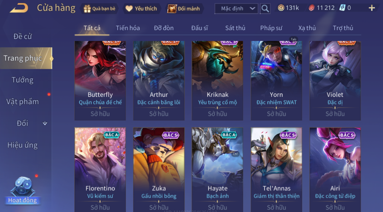Click the blue voucher ticket icon

342,8
